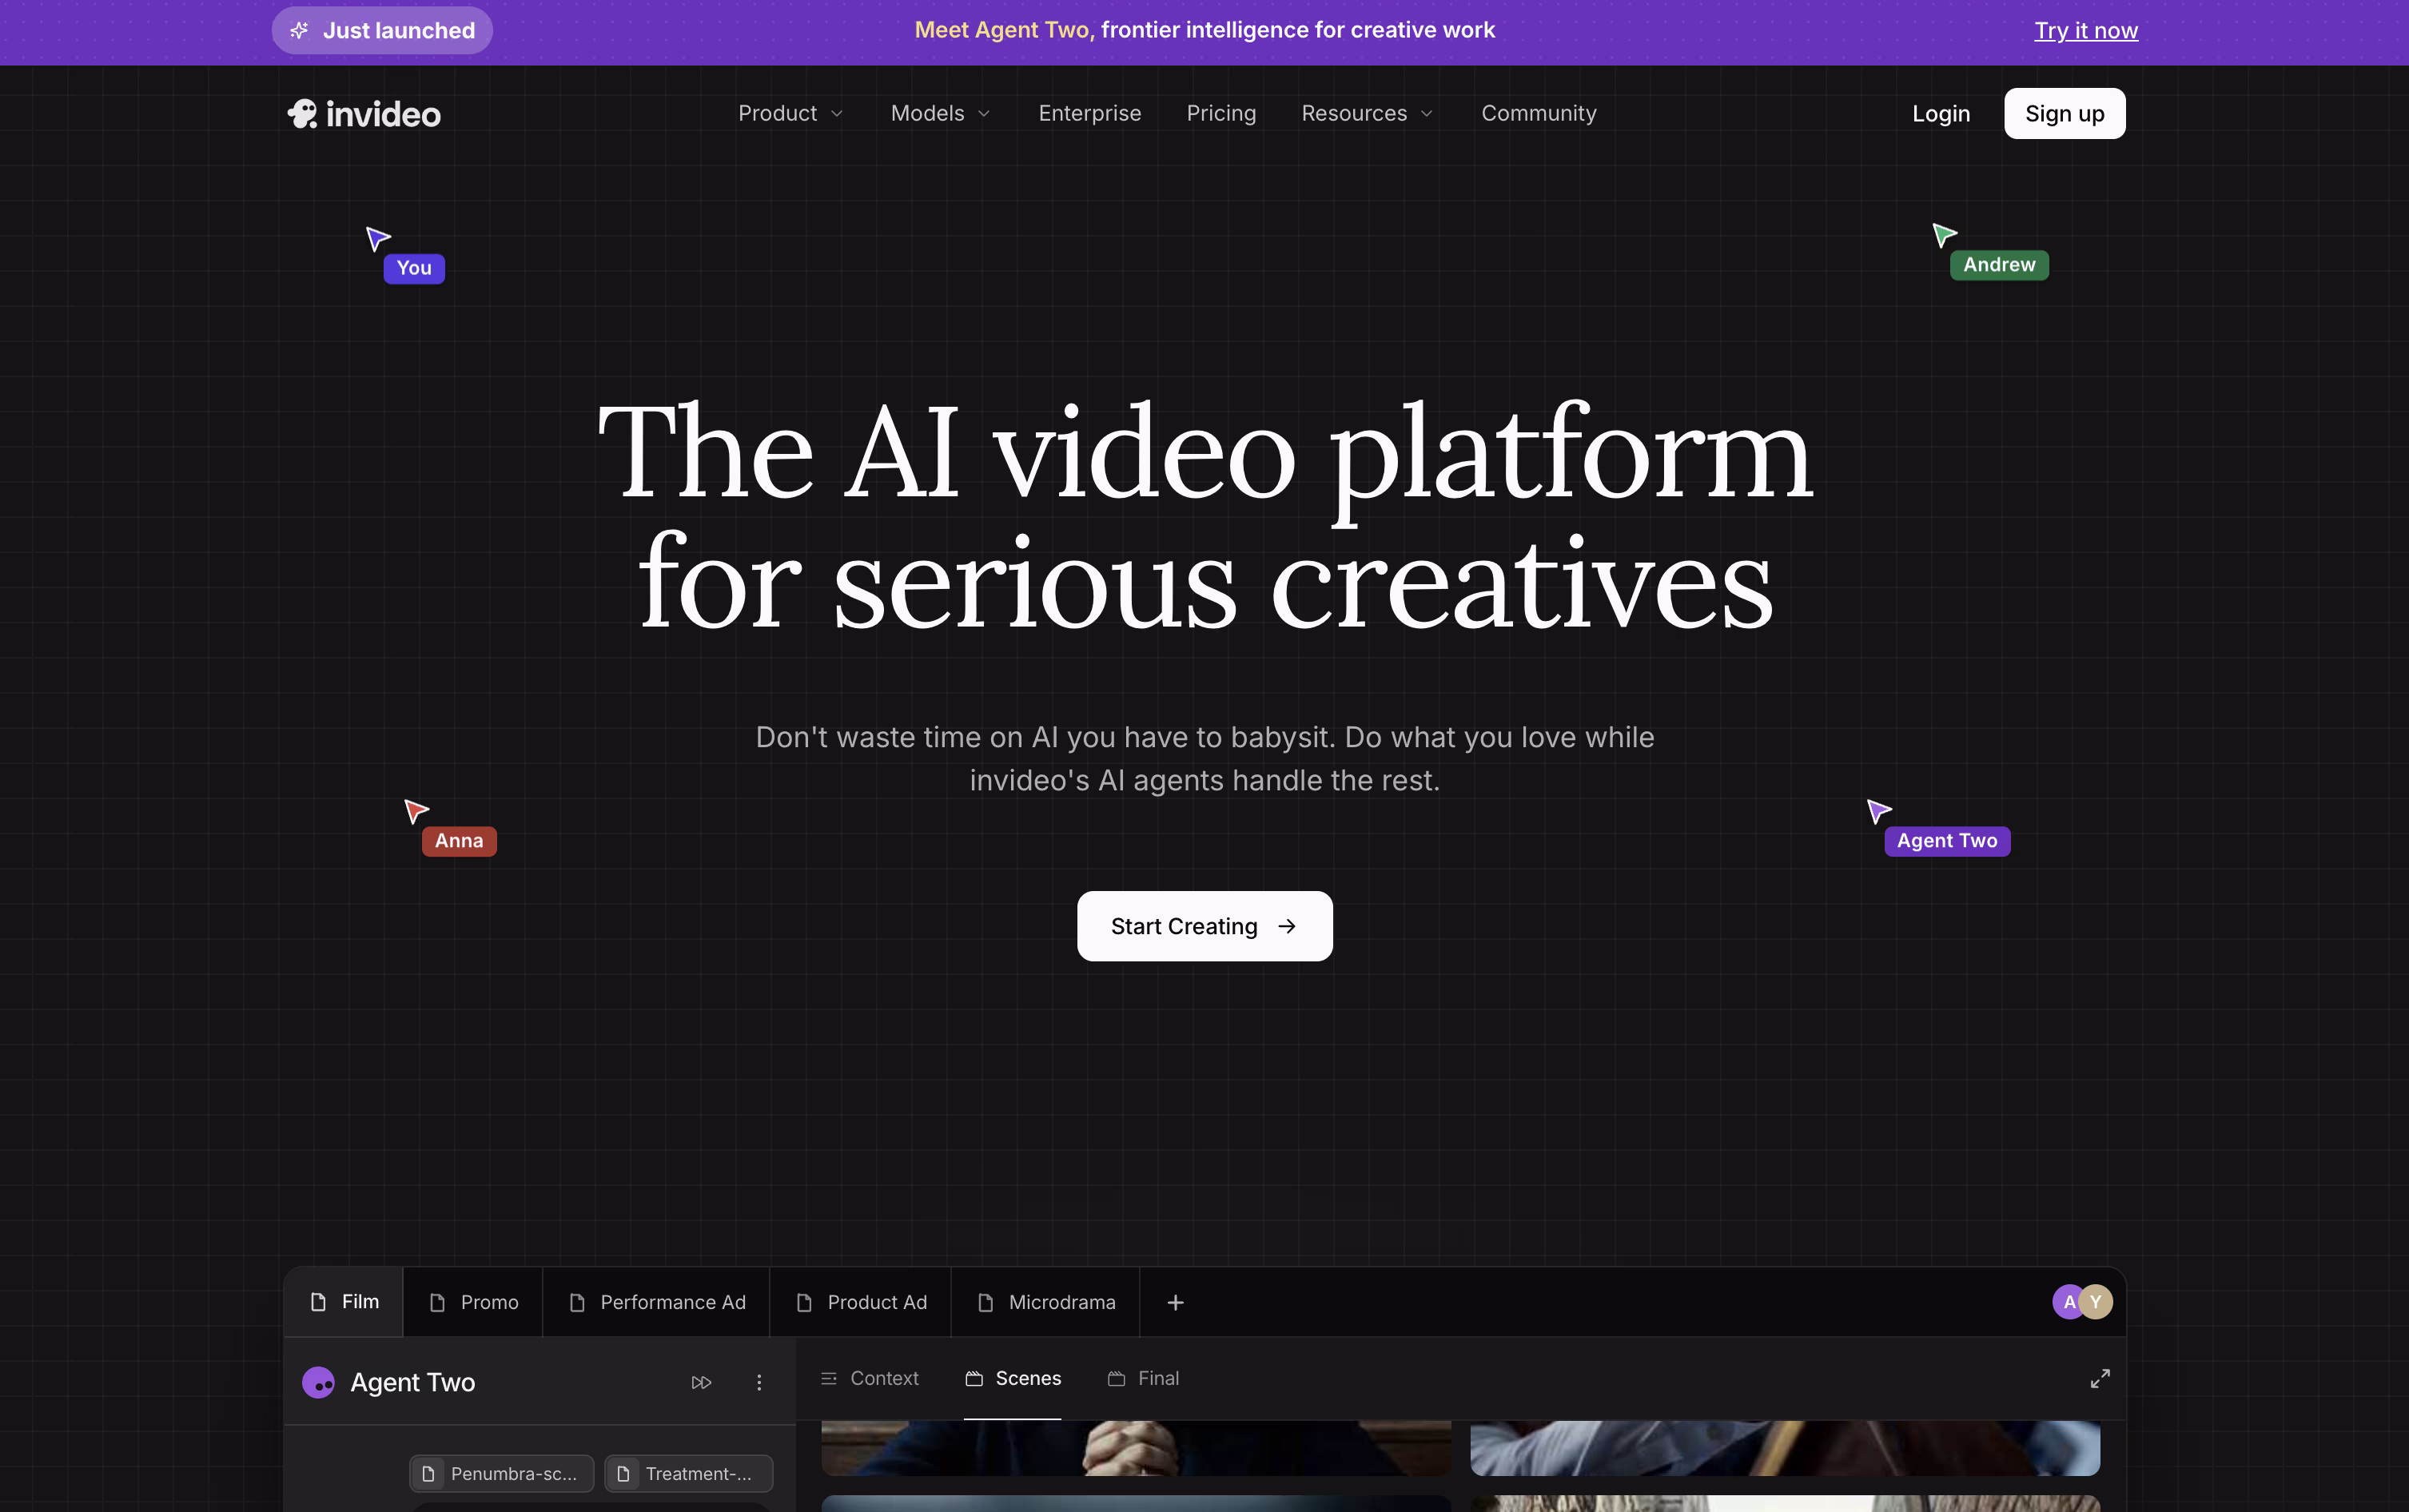
Task: Open the Performance Ad tab
Action: click(x=656, y=1302)
